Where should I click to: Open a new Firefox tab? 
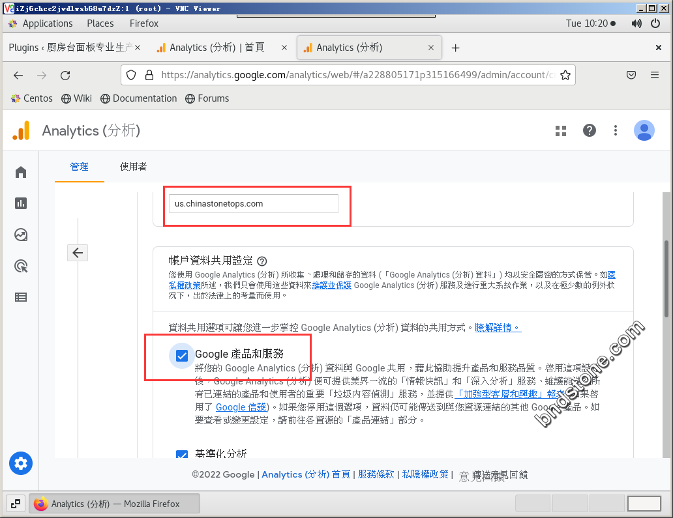[455, 48]
